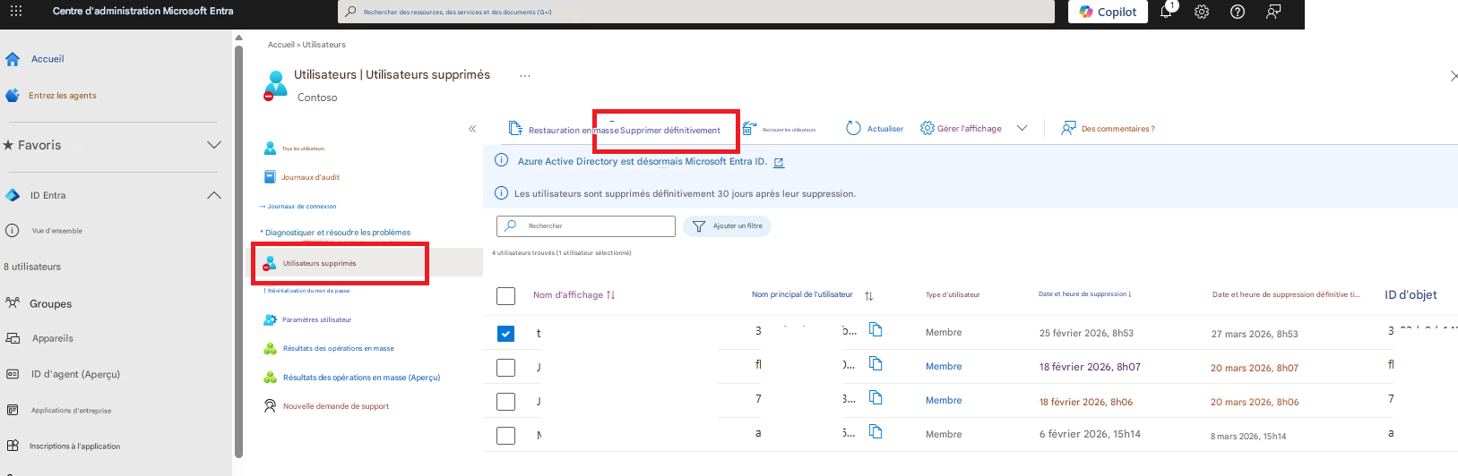Focus the Rechercher users search box
Image resolution: width=1458 pixels, height=476 pixels.
[586, 226]
